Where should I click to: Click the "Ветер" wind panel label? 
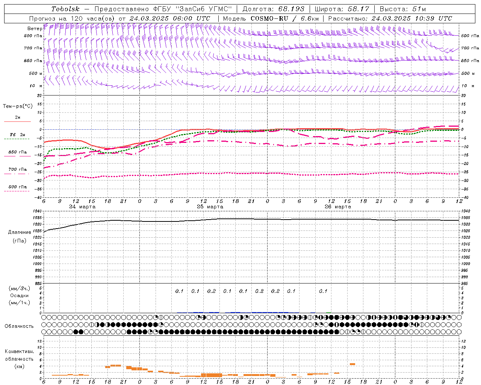coord(34,29)
